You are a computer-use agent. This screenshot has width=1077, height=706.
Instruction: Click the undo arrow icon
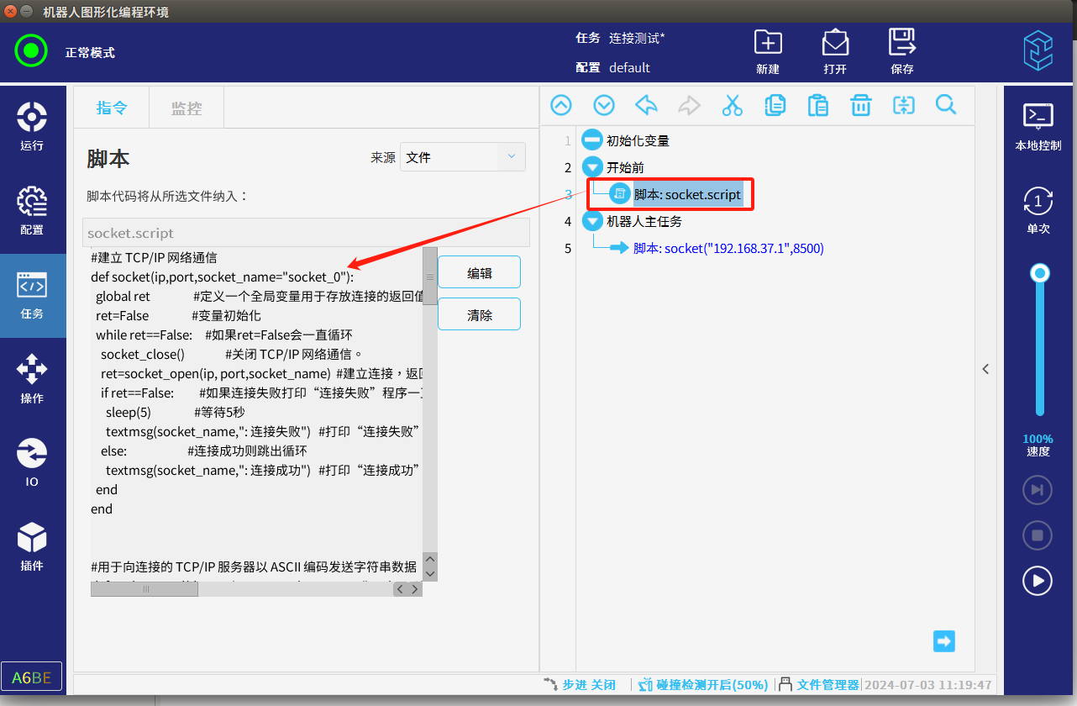[646, 105]
